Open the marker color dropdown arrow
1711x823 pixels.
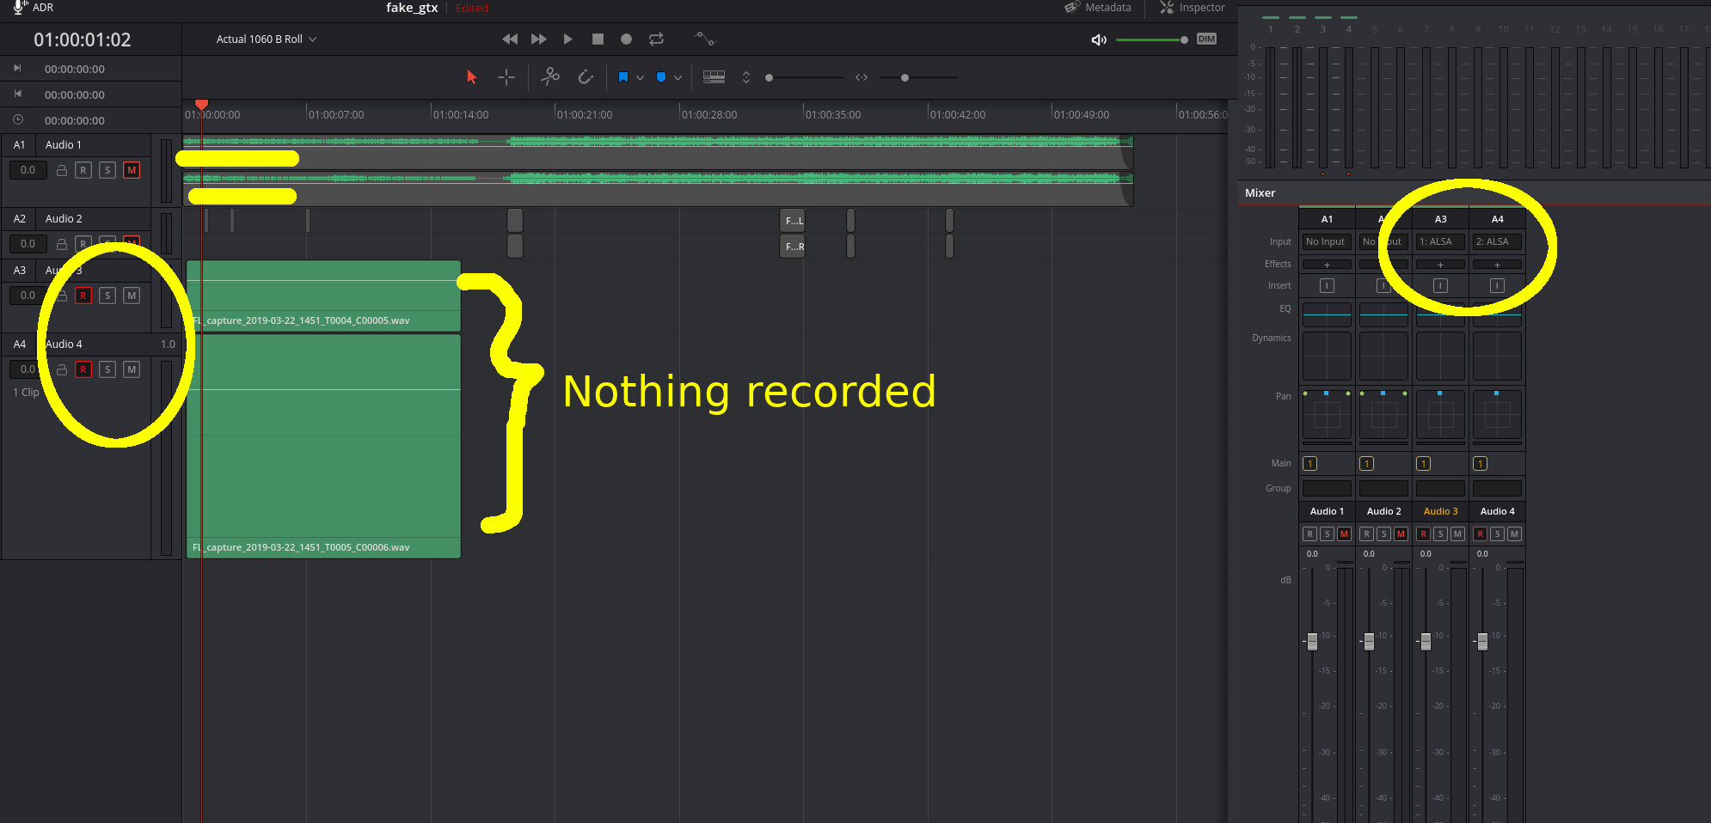678,78
